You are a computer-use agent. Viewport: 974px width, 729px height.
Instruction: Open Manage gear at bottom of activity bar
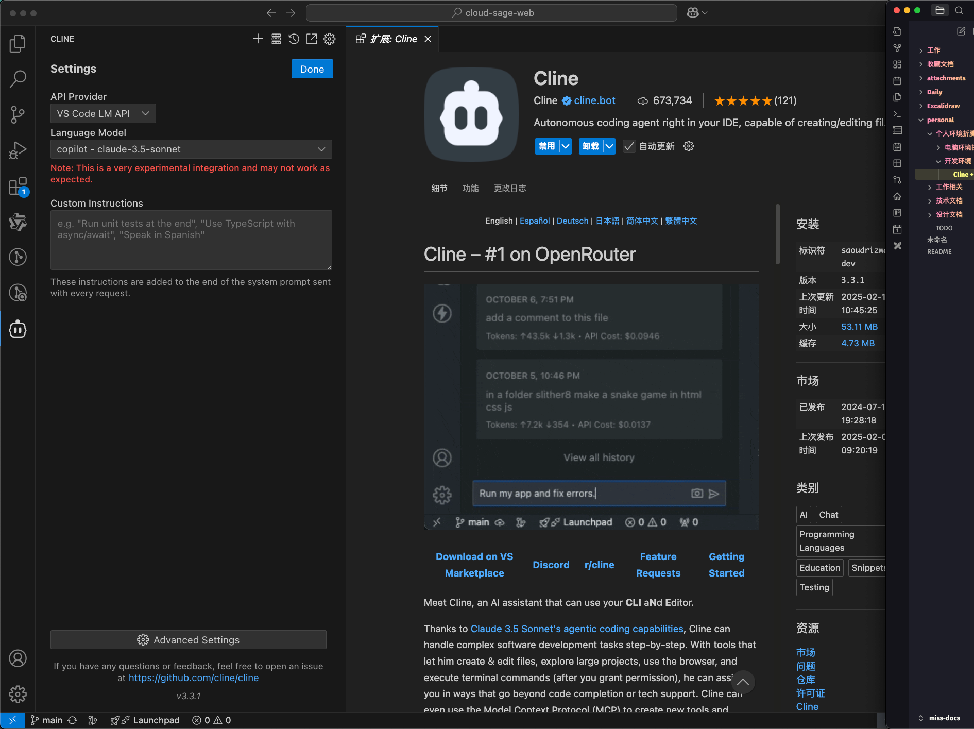pyautogui.click(x=18, y=694)
